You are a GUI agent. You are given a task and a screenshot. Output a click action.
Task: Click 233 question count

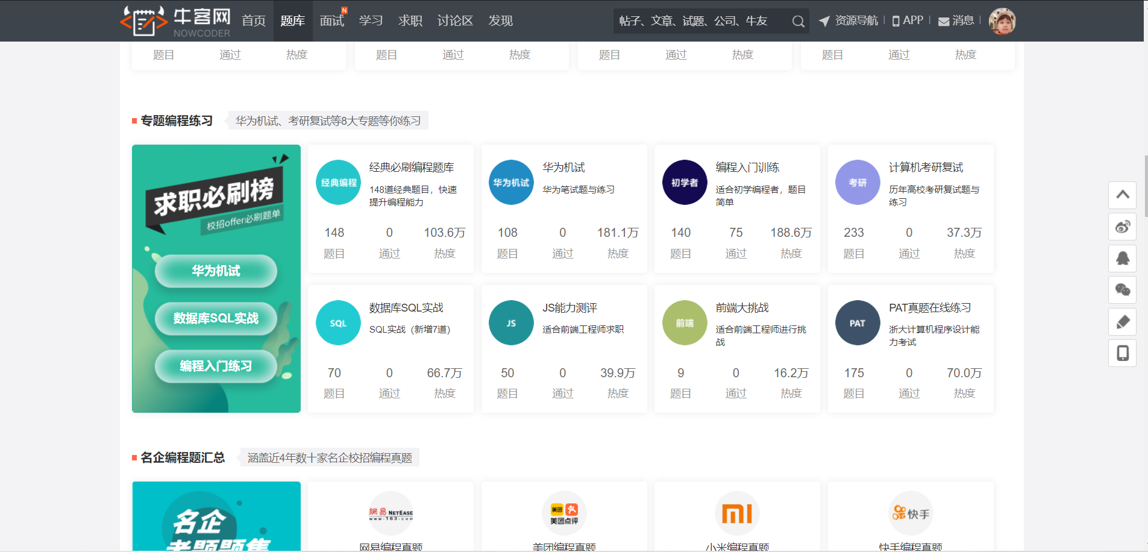[854, 233]
